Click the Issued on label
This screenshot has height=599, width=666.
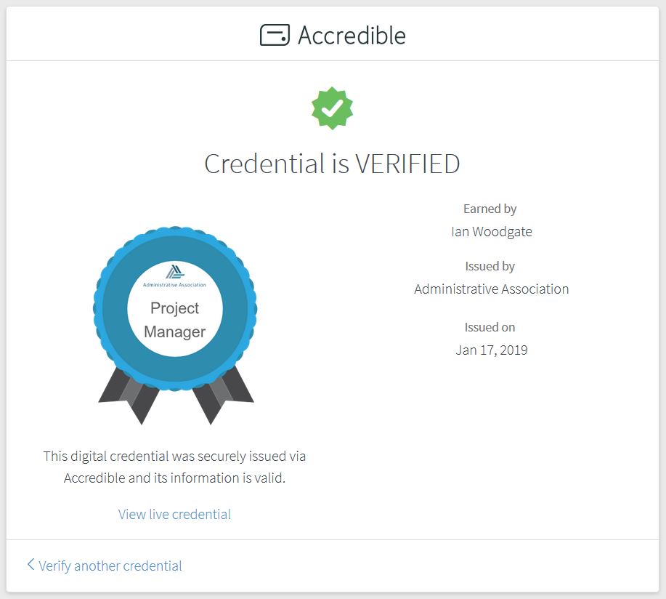[x=490, y=327]
